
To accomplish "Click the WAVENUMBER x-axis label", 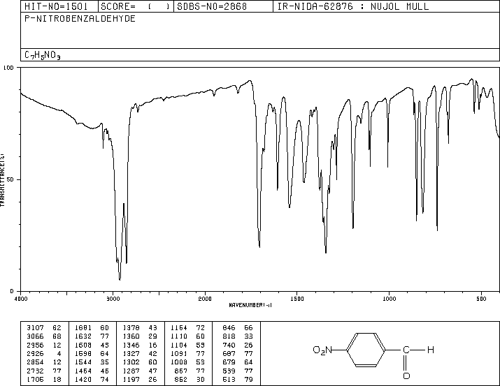I will [250, 305].
